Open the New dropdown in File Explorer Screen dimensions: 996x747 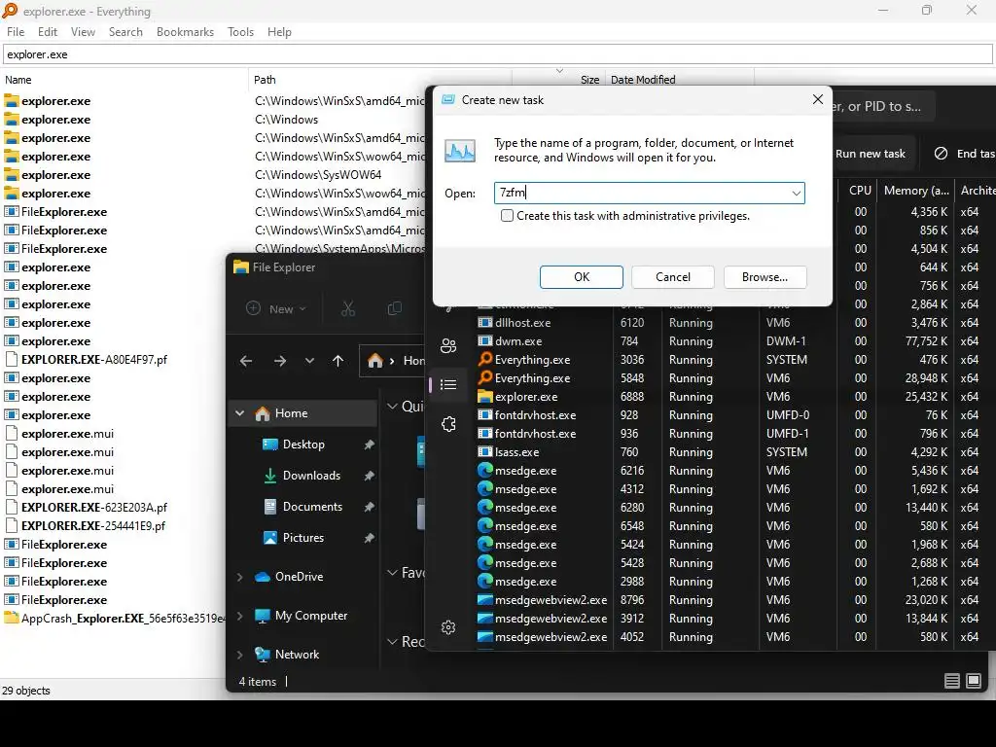275,308
